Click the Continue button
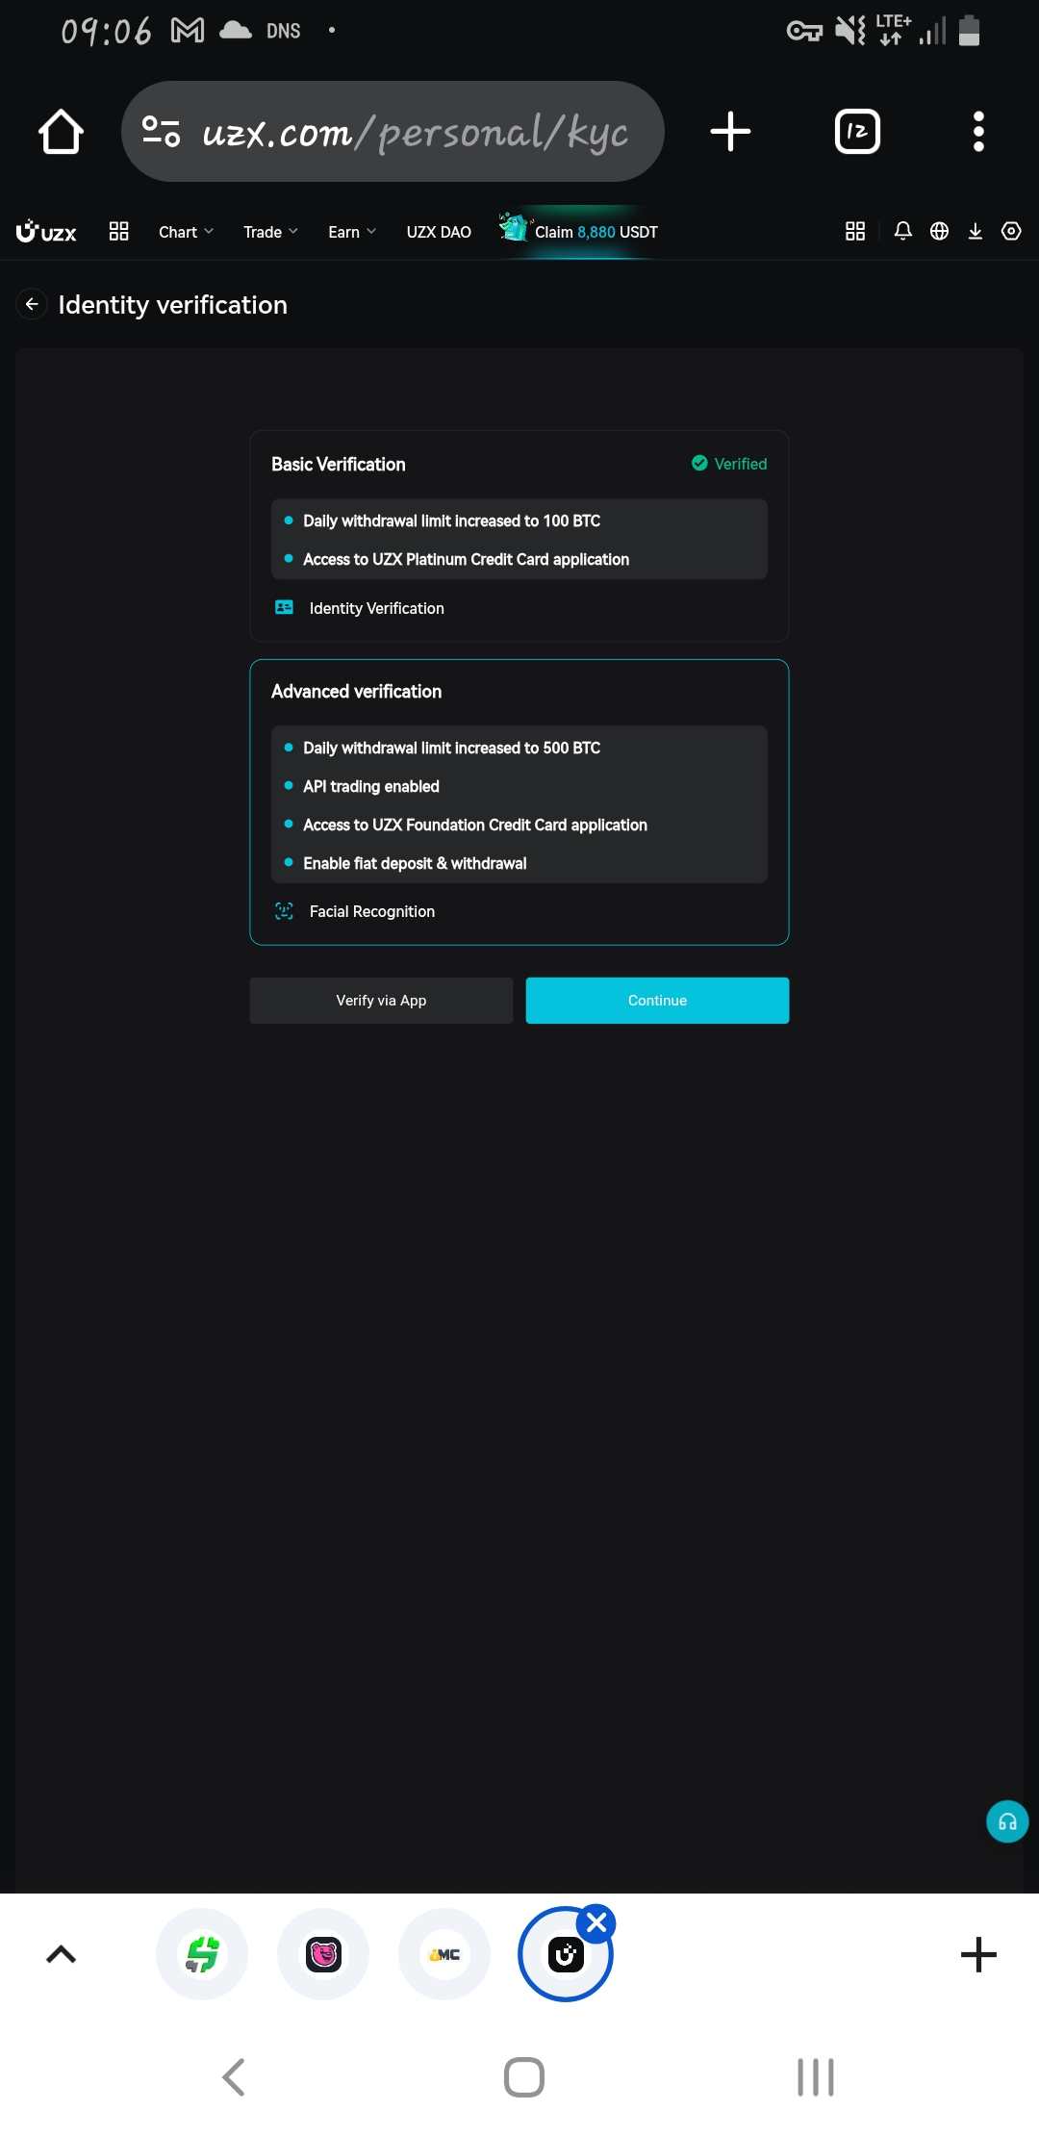The width and height of the screenshot is (1039, 2136). [657, 1001]
